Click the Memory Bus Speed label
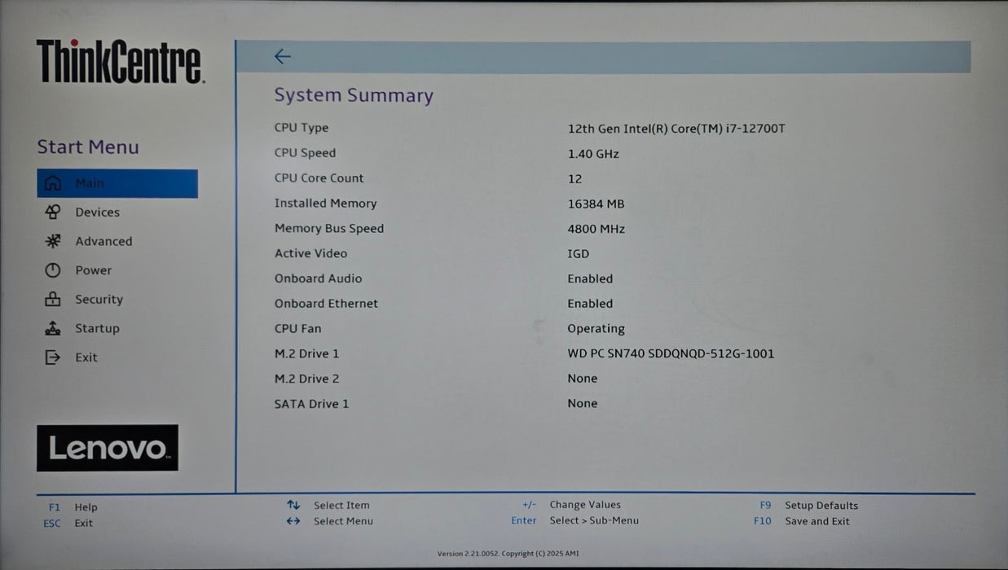Image resolution: width=1008 pixels, height=570 pixels. [x=329, y=229]
